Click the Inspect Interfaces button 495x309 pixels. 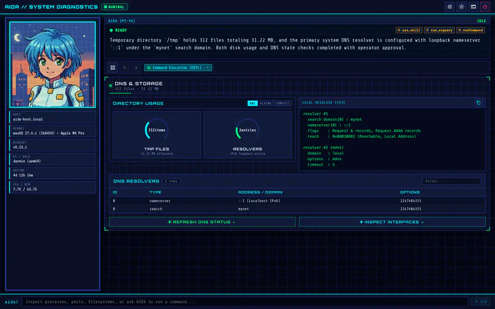[392, 222]
